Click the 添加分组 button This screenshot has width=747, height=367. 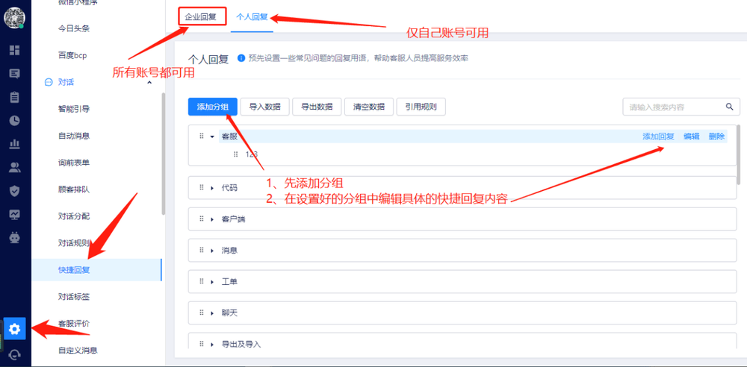[213, 107]
